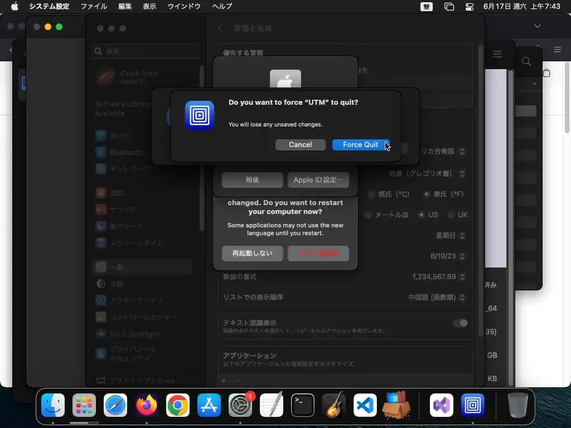Launch Firefox from the Dock
Viewport: 571px width, 428px height.
[147, 405]
